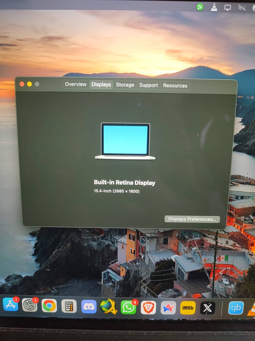Open the display menu bar icon
This screenshot has width=255, height=341.
[x=228, y=7]
